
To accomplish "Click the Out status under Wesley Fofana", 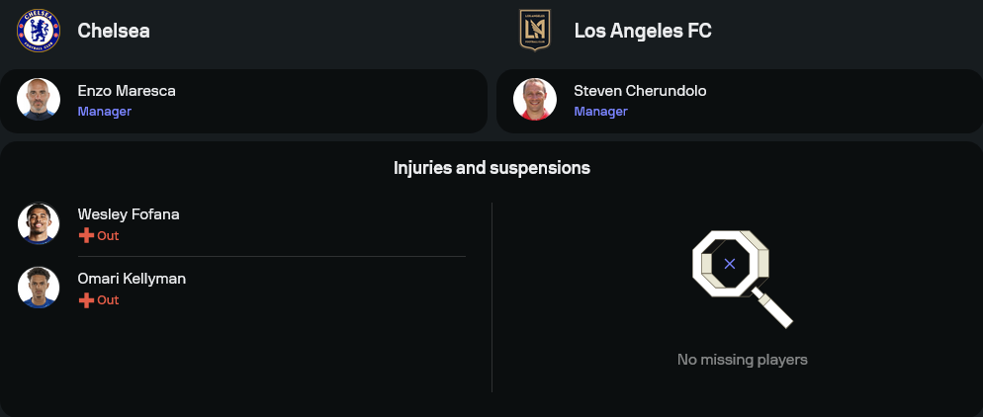I will (108, 236).
